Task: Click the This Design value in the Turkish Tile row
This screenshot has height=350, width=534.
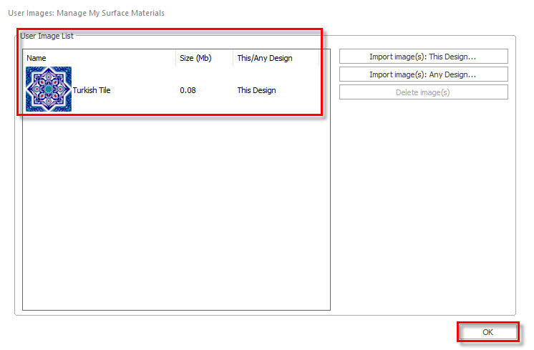Action: (x=256, y=90)
